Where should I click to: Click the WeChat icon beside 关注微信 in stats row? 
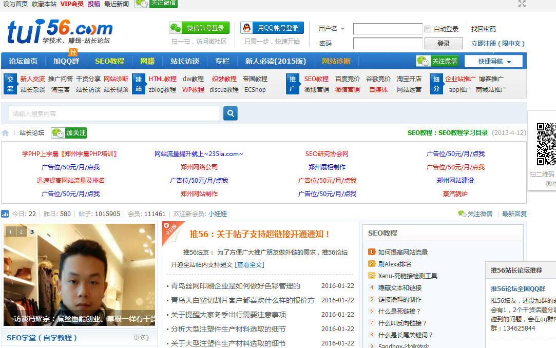point(462,214)
